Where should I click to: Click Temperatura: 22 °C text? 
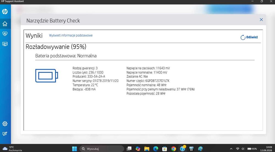click(x=85, y=85)
